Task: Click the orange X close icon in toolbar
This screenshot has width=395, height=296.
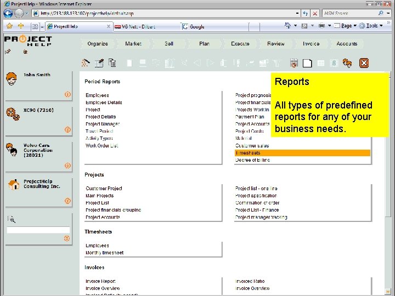Action: point(364,63)
